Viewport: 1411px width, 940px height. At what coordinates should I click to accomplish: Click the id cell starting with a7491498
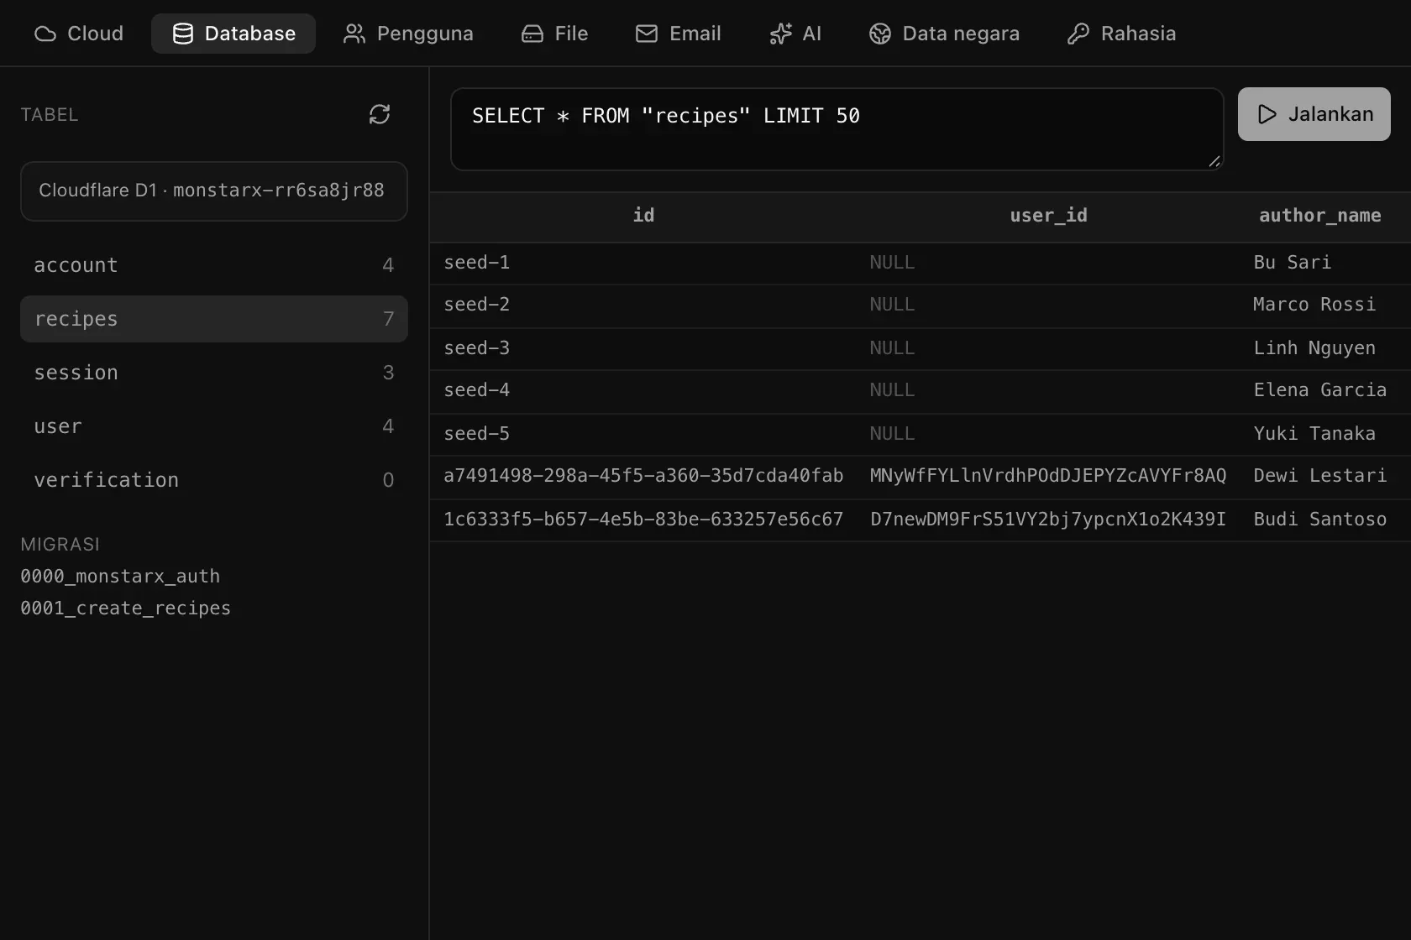pos(643,476)
